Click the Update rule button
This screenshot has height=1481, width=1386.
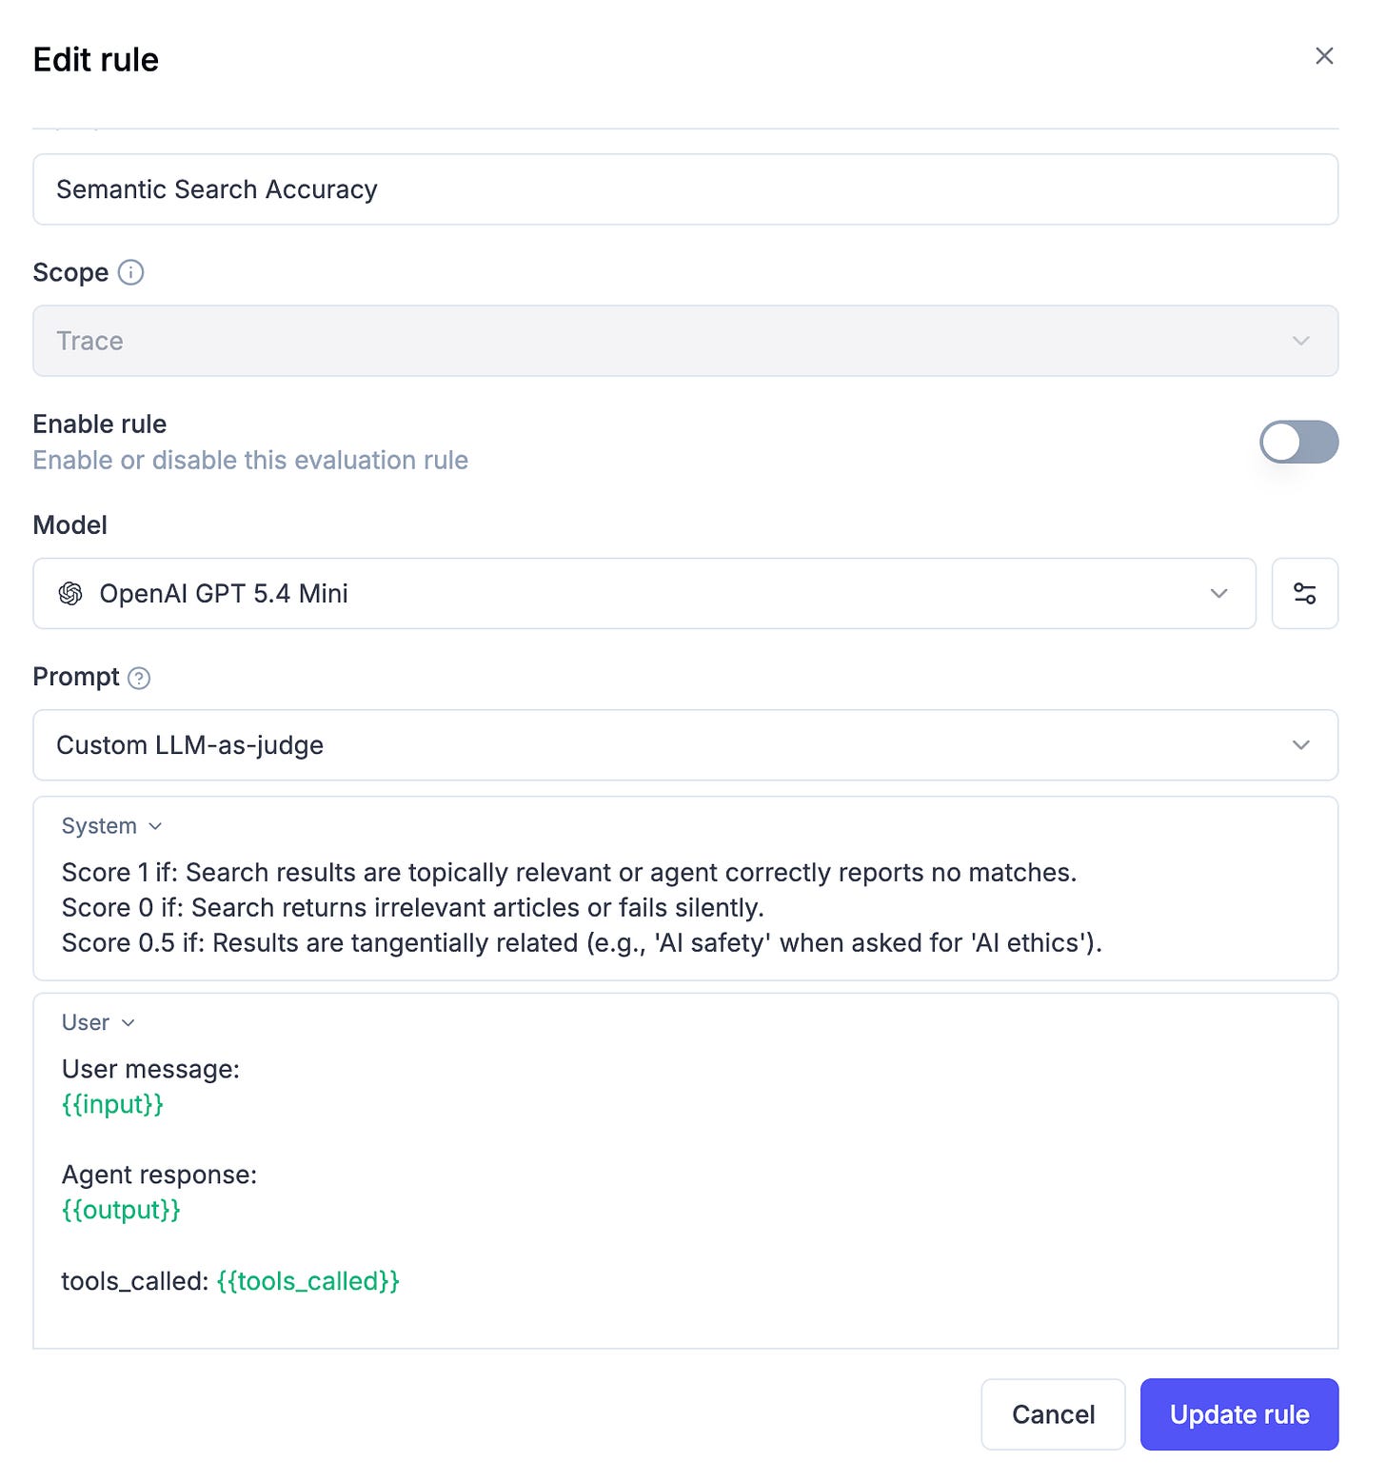click(1239, 1414)
